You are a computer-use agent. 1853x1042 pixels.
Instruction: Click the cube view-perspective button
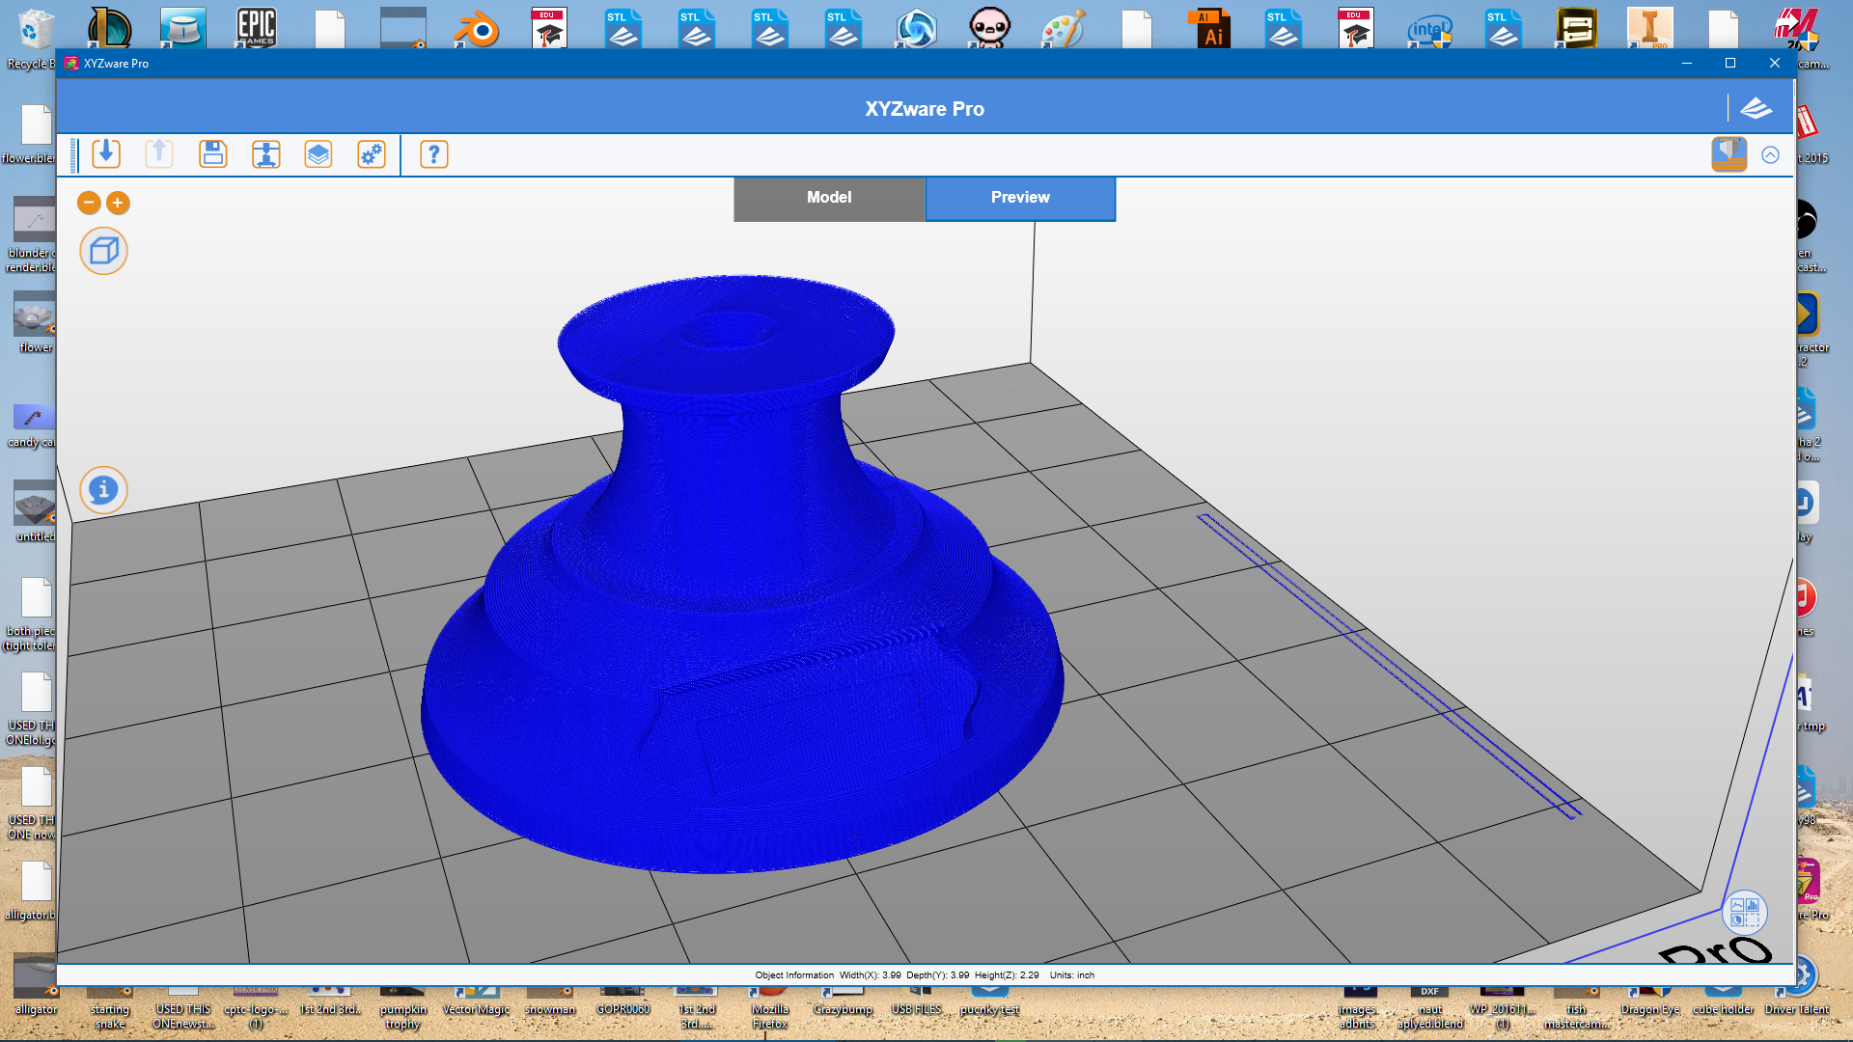click(x=103, y=252)
